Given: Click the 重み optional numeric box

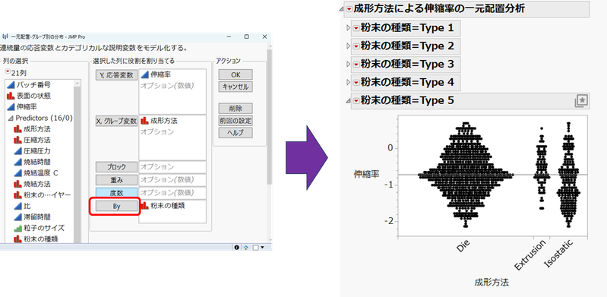Looking at the screenshot, I should 172,180.
